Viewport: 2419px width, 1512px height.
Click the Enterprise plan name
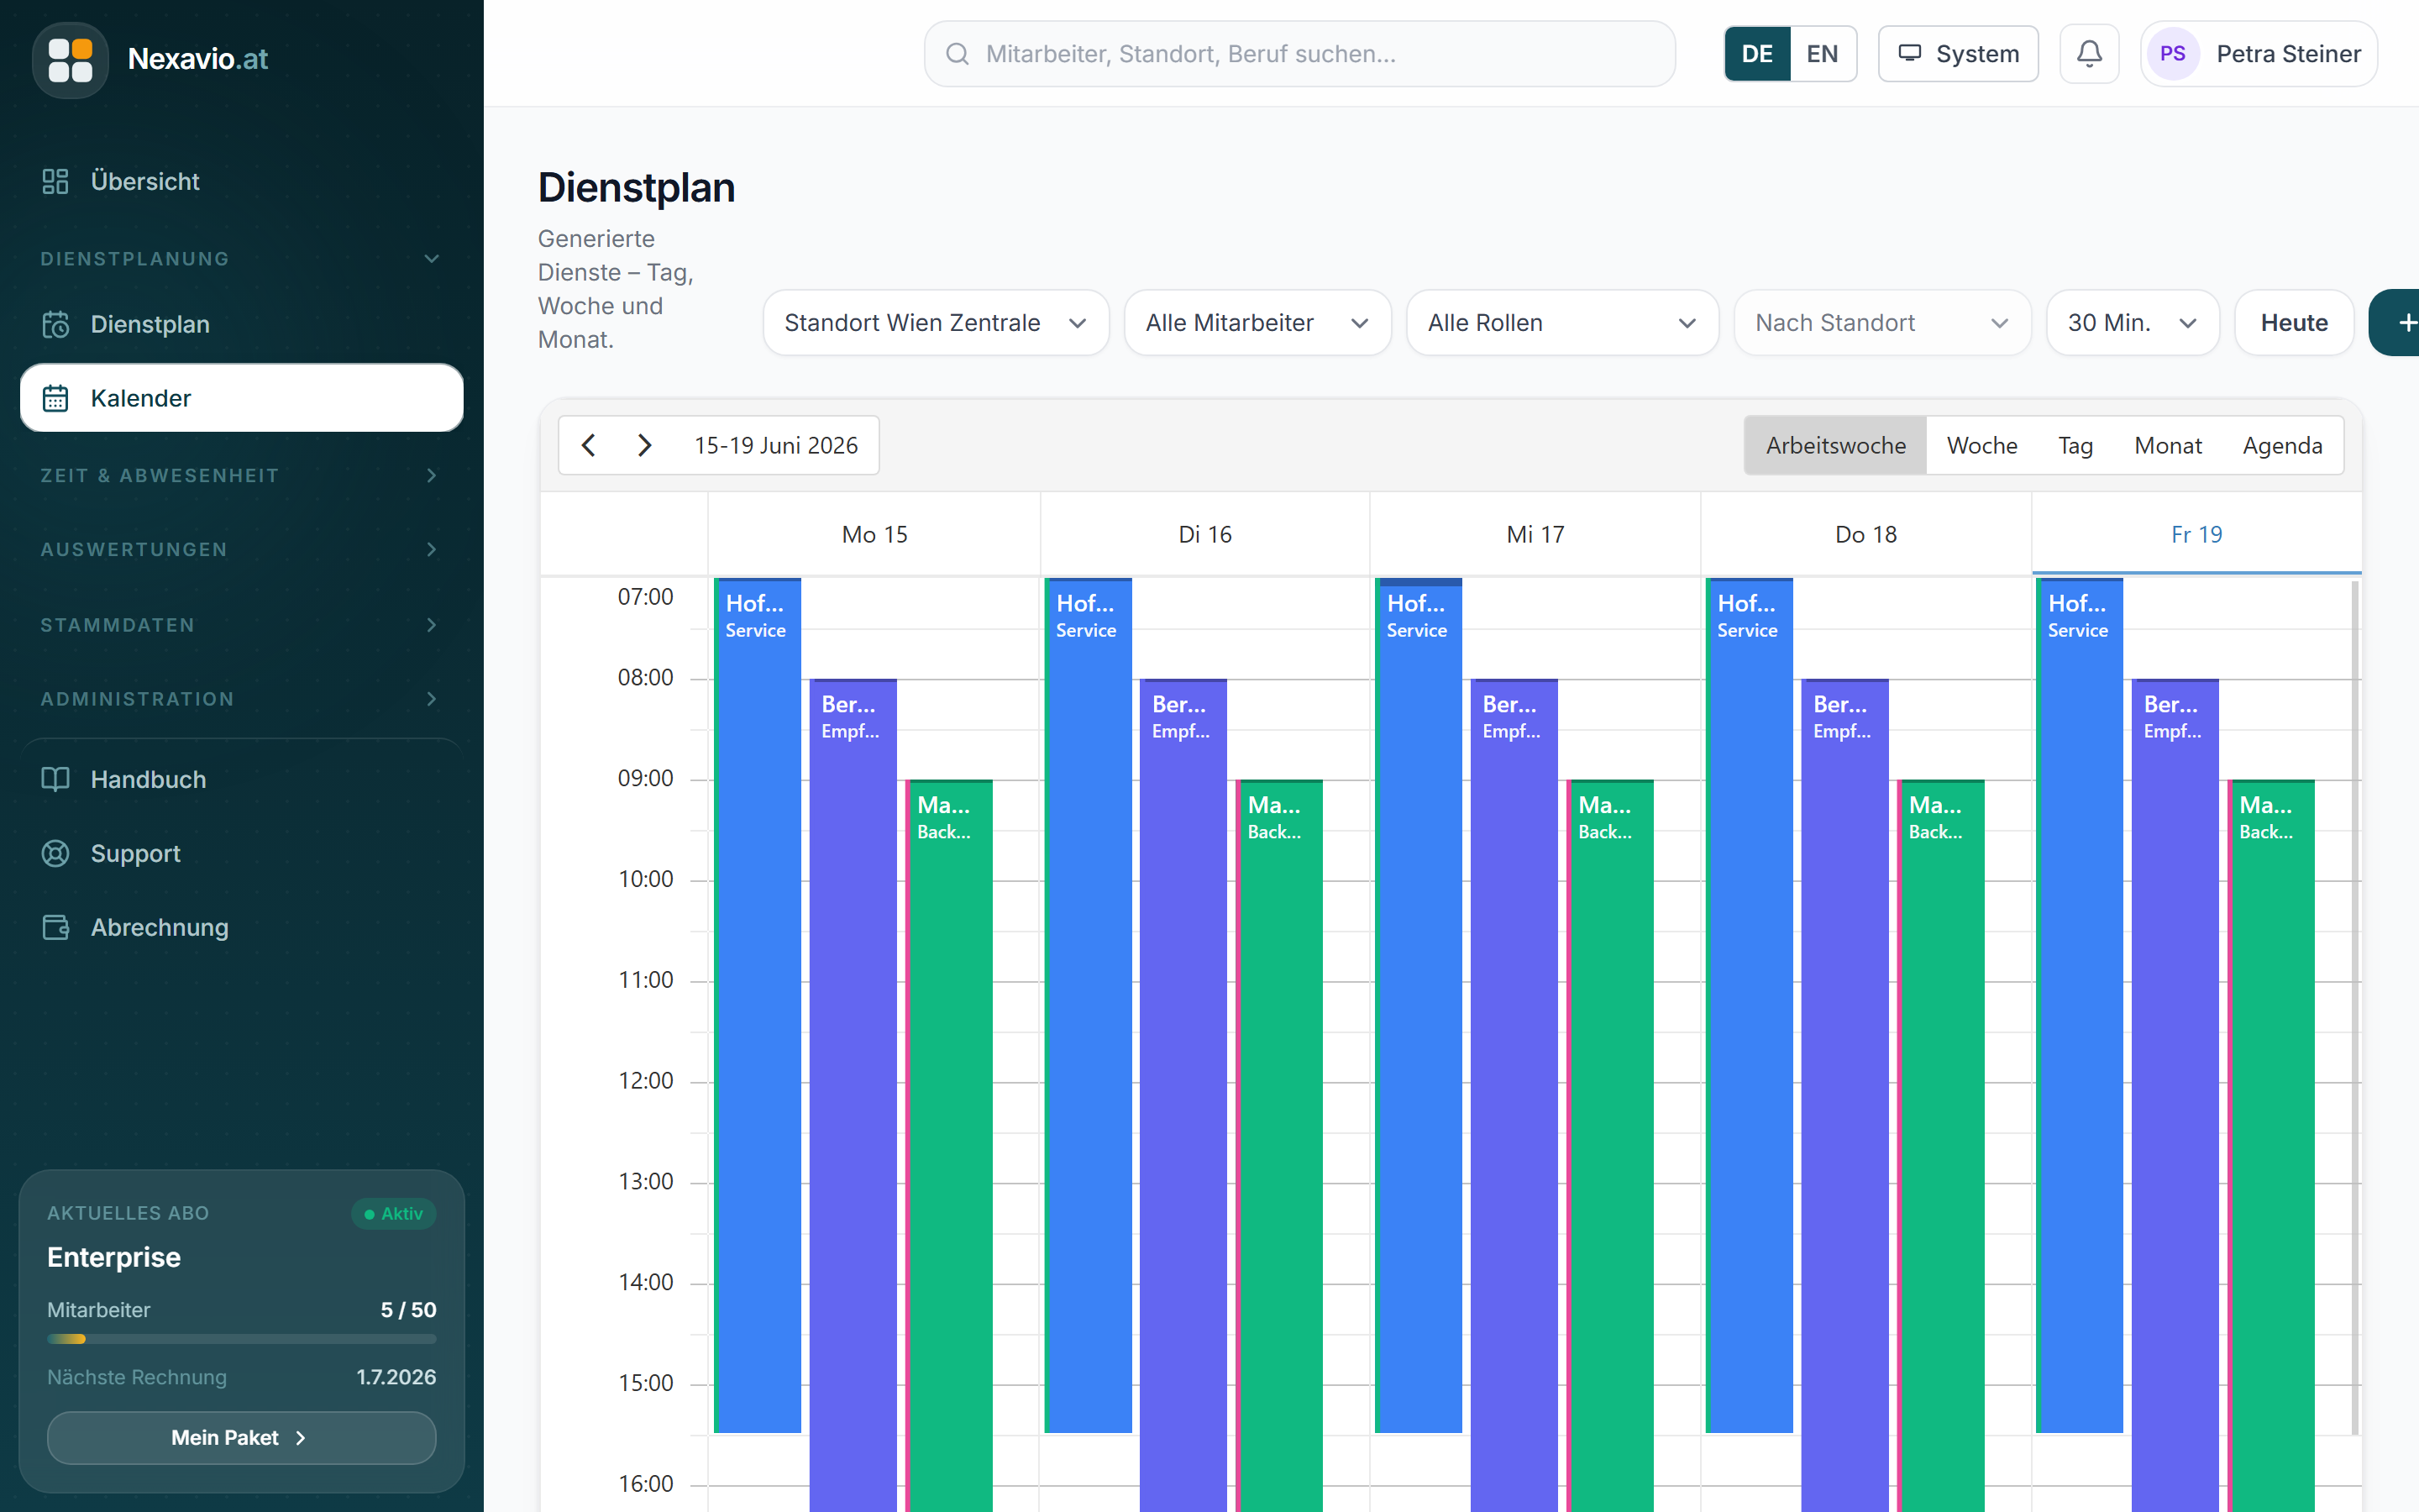114,1258
